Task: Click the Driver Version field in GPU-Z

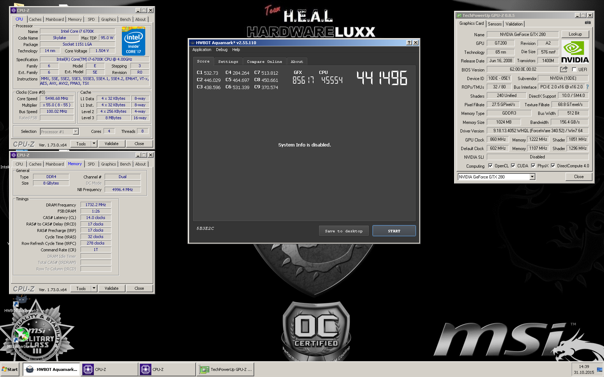Action: tap(538, 131)
